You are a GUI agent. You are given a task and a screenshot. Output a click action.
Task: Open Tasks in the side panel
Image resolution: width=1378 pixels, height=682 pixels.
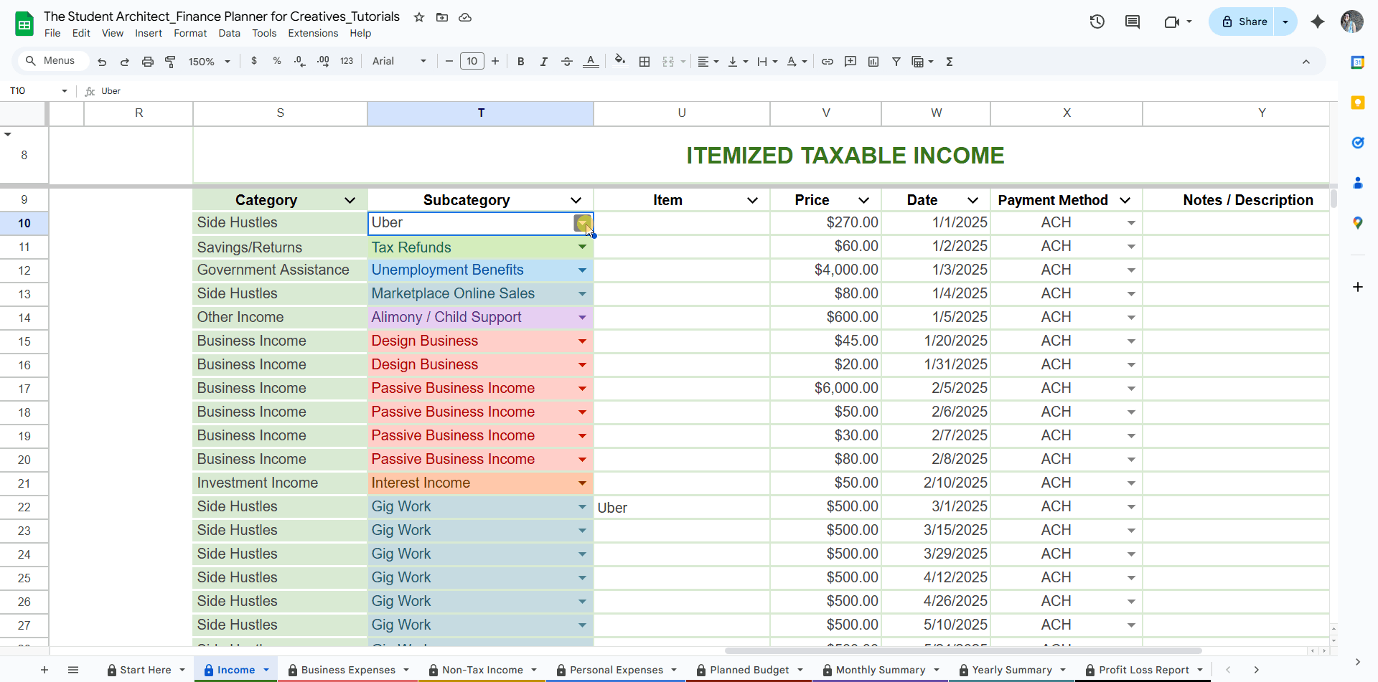tap(1358, 143)
